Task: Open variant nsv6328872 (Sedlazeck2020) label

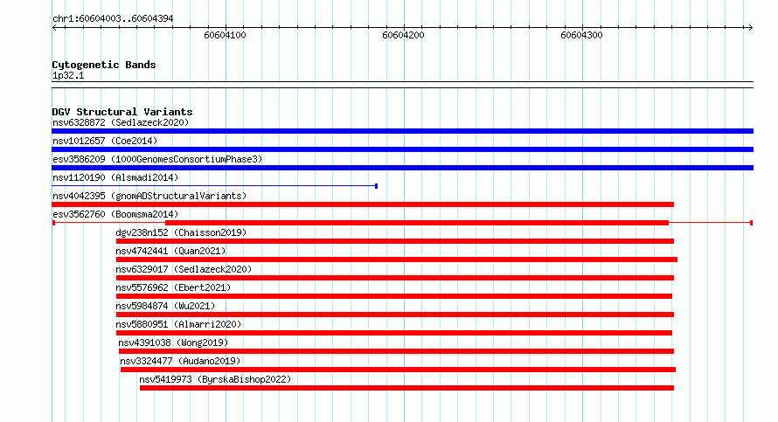Action: [x=121, y=122]
